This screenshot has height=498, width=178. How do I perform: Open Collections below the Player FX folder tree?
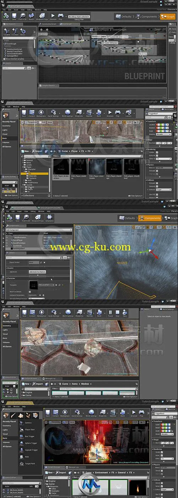pos(28,196)
